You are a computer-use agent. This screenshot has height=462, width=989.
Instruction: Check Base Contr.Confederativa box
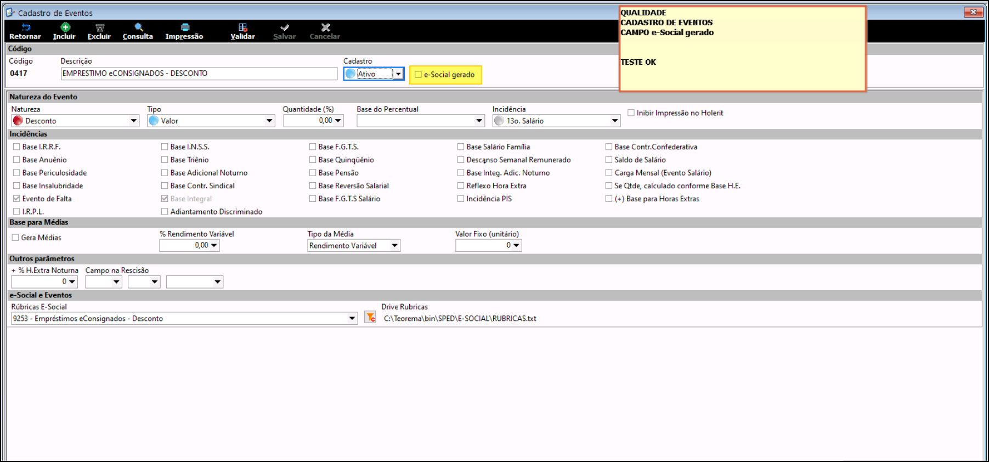(609, 147)
